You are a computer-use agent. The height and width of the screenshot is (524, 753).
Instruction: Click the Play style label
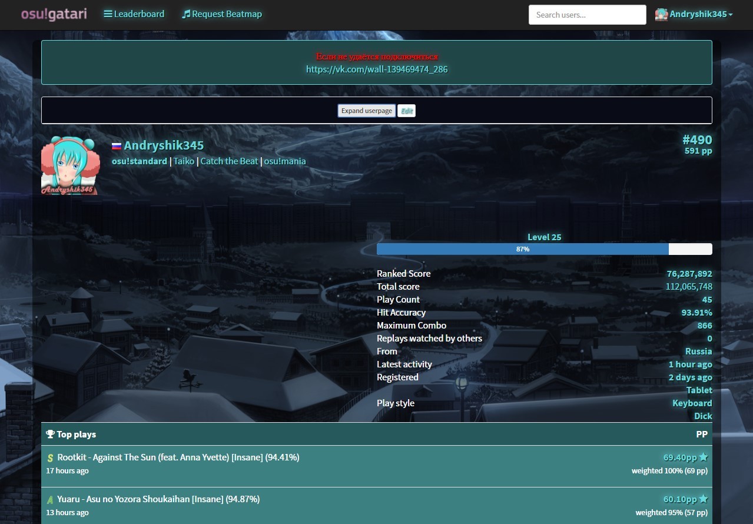click(x=396, y=403)
